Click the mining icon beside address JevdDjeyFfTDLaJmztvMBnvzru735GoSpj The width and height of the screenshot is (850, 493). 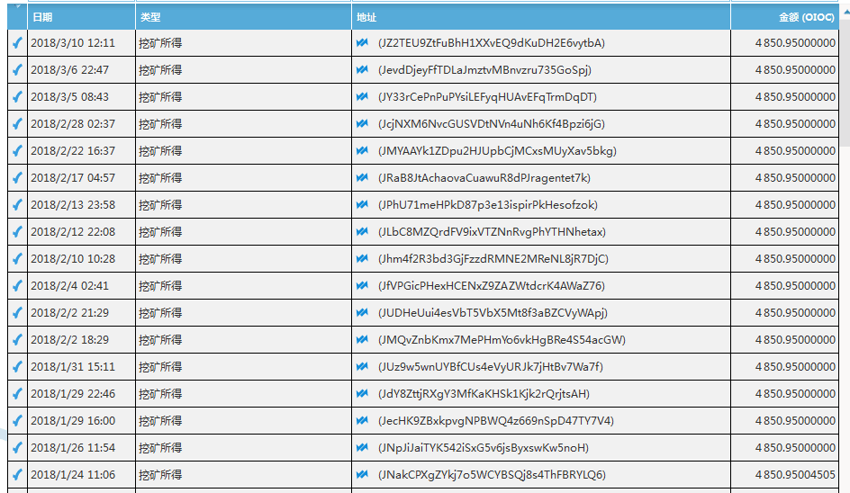(x=362, y=70)
